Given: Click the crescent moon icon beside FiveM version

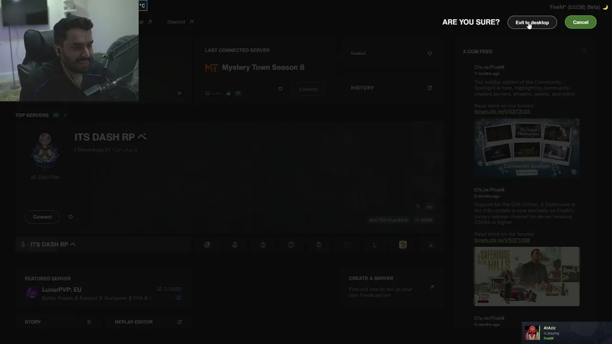Looking at the screenshot, I should [605, 7].
